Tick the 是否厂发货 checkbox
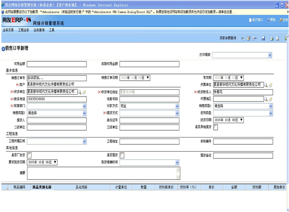 coord(29,155)
